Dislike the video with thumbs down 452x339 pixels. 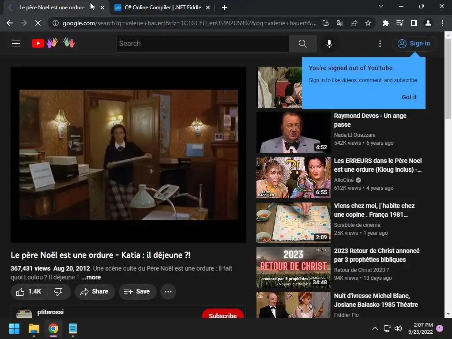point(59,292)
